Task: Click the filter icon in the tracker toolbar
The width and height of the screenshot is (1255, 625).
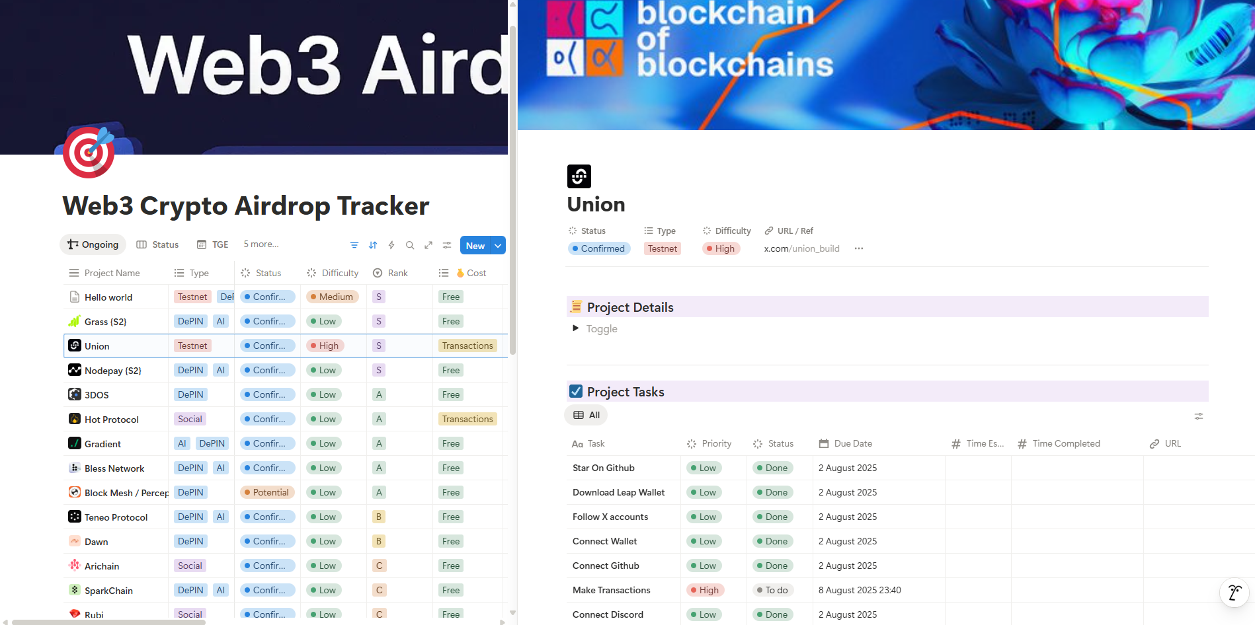Action: coord(354,245)
